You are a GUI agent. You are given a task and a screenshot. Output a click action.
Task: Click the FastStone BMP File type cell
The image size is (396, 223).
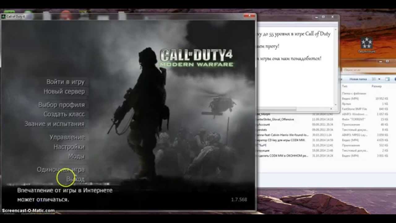pos(355,109)
